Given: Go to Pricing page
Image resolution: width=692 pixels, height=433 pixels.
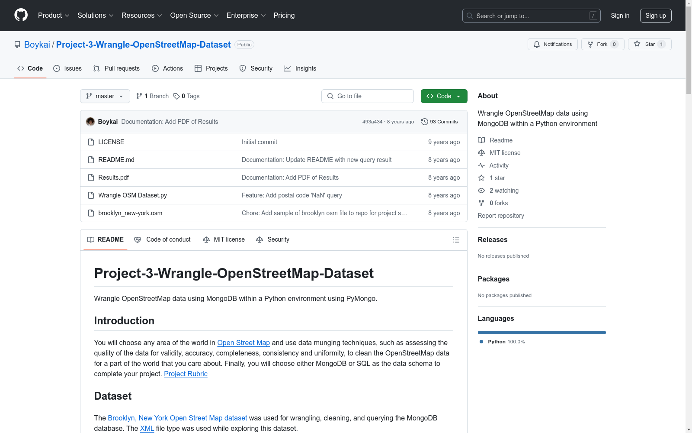Looking at the screenshot, I should (x=284, y=15).
